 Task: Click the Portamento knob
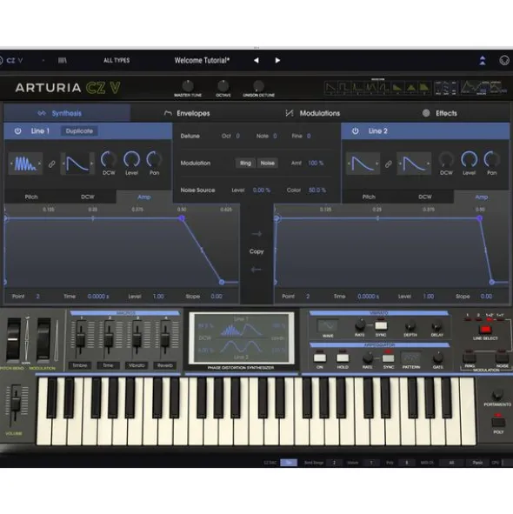(x=497, y=394)
